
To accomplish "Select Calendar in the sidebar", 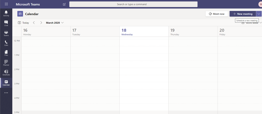I will (x=6, y=83).
